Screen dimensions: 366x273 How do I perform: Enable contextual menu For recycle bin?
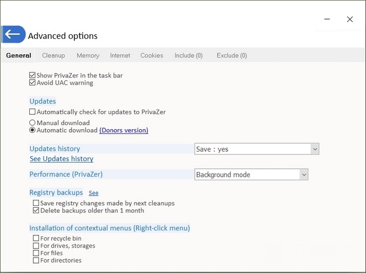[36, 238]
